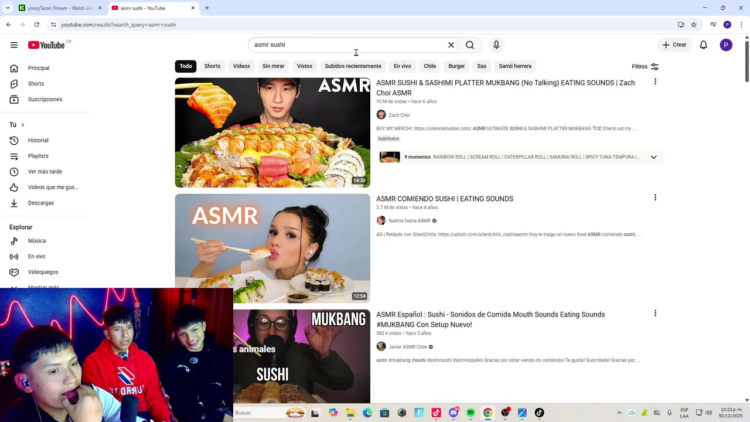Click the Crear button

coord(674,45)
